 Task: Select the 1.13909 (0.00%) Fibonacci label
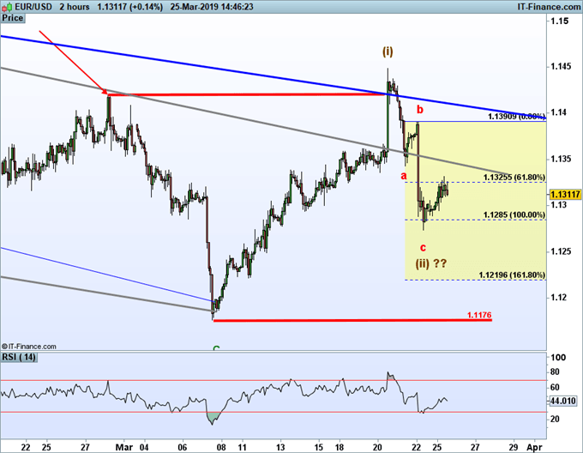(516, 117)
